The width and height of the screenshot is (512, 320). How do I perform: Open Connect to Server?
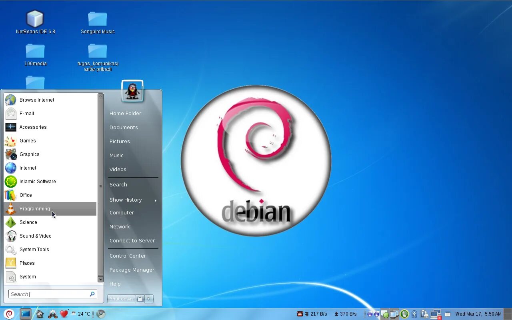132,241
